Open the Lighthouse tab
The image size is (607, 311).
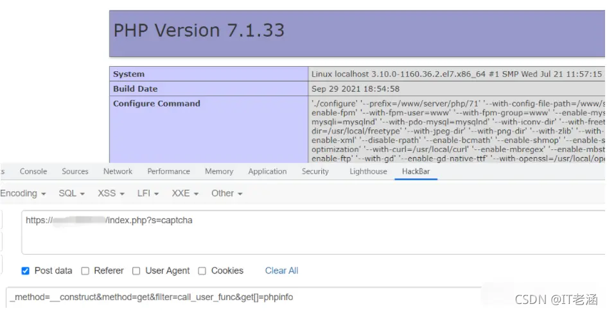pos(368,172)
